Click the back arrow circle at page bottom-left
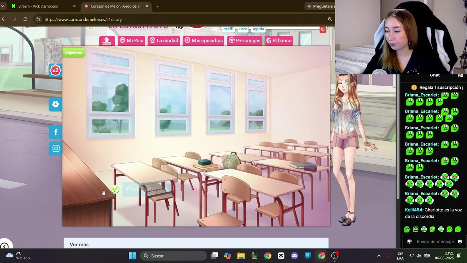 (x=4, y=247)
